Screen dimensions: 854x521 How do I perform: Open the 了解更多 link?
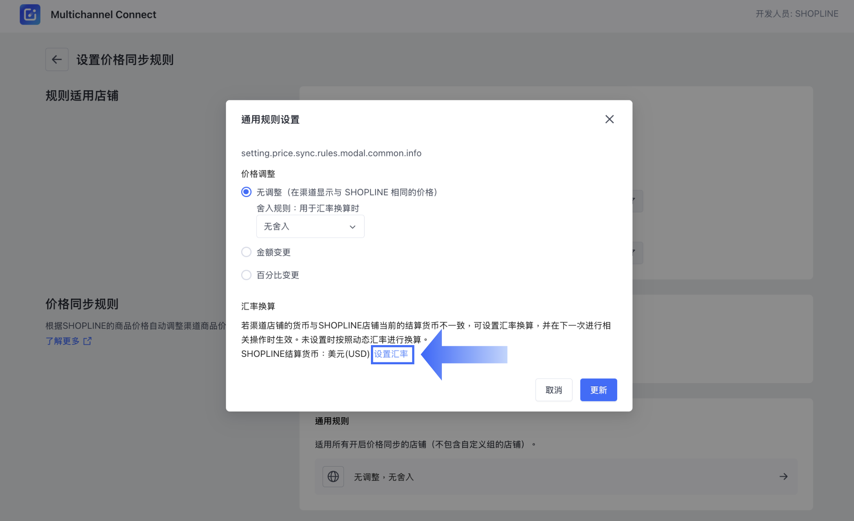(63, 341)
